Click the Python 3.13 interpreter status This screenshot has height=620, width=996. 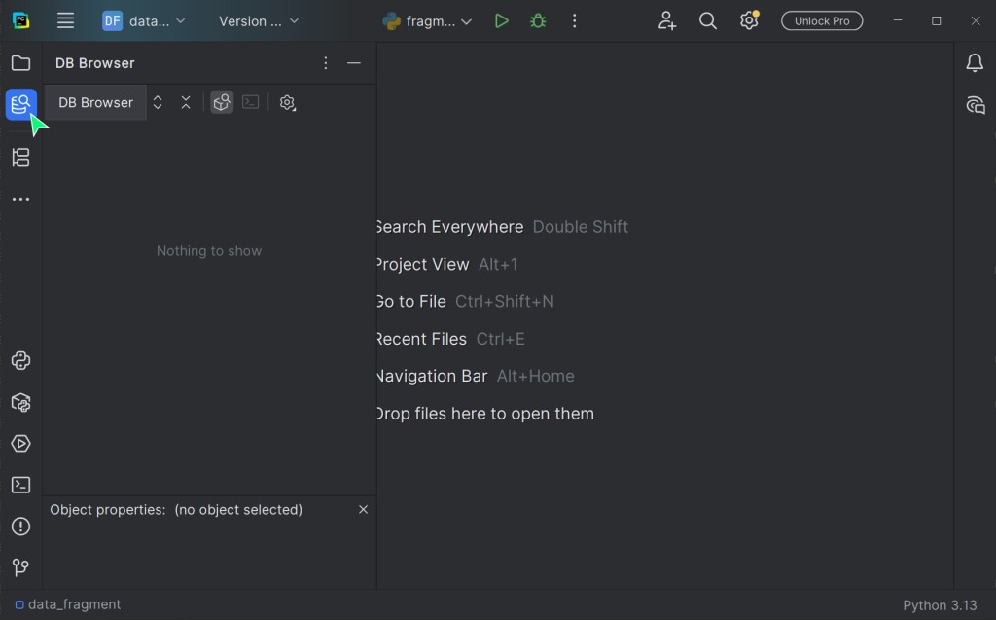(940, 604)
